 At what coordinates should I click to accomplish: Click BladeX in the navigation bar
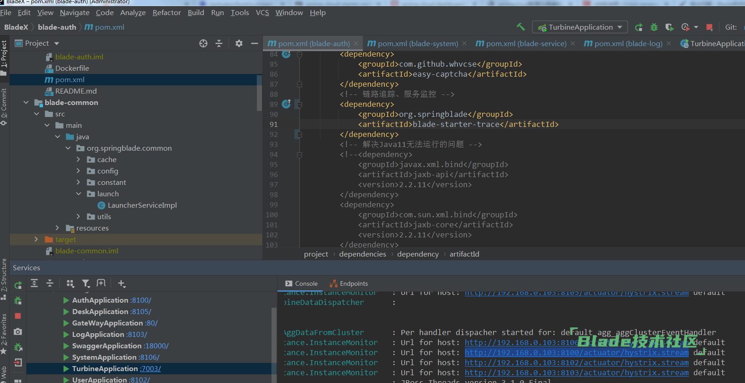16,27
